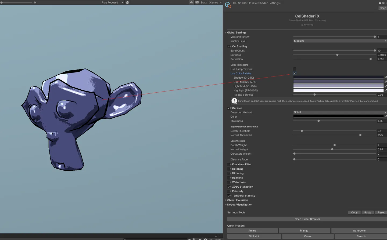
Task: Apply the Anime quick preset
Action: click(x=252, y=231)
